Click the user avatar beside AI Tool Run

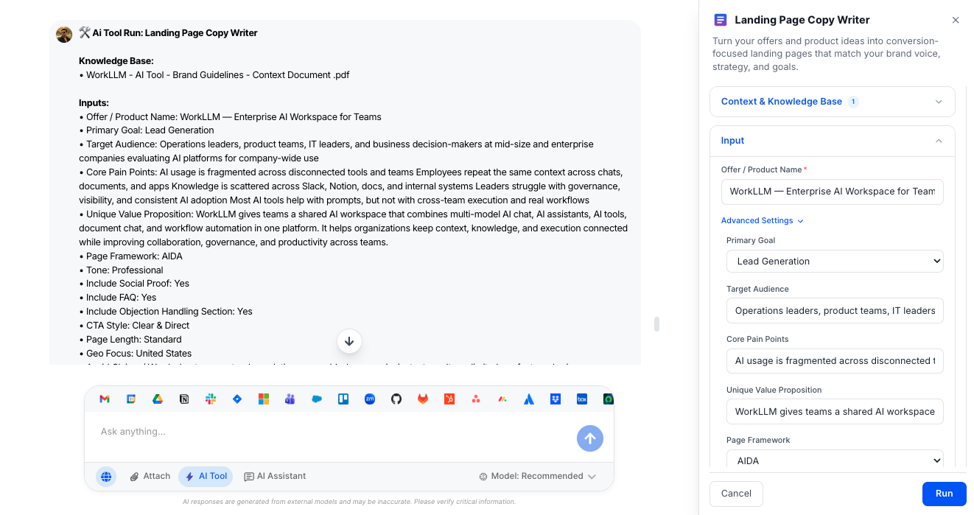click(64, 34)
